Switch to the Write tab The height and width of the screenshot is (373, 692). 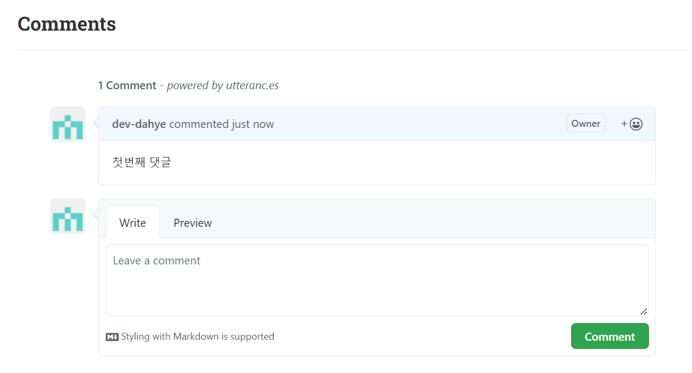133,223
